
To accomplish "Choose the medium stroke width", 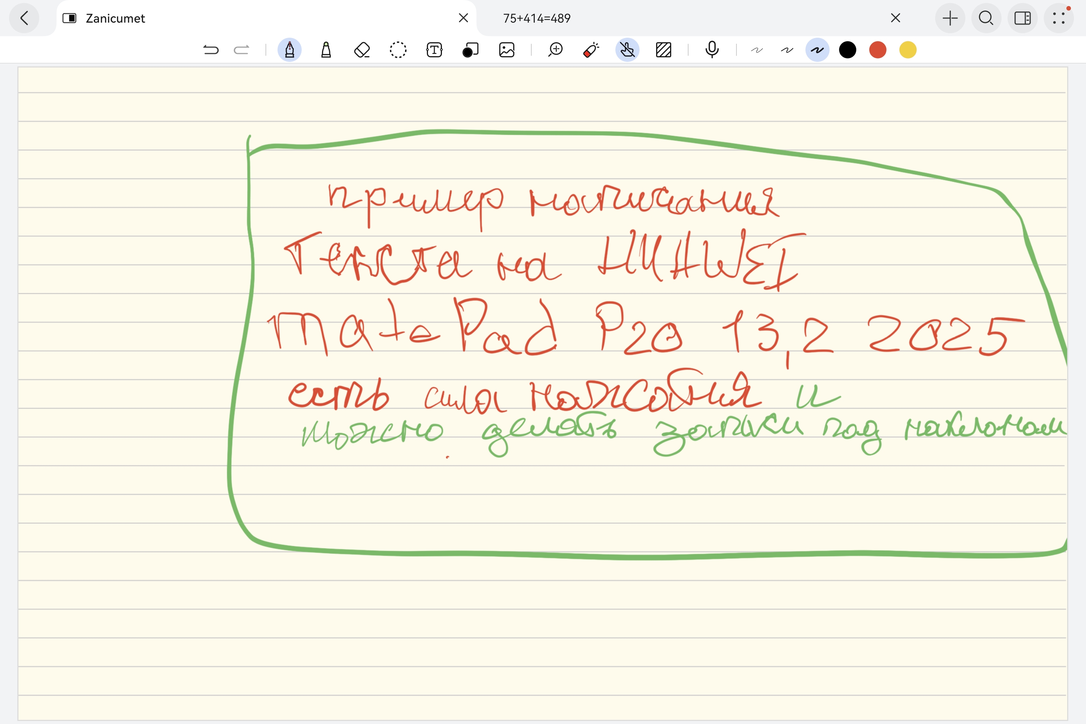I will [787, 50].
